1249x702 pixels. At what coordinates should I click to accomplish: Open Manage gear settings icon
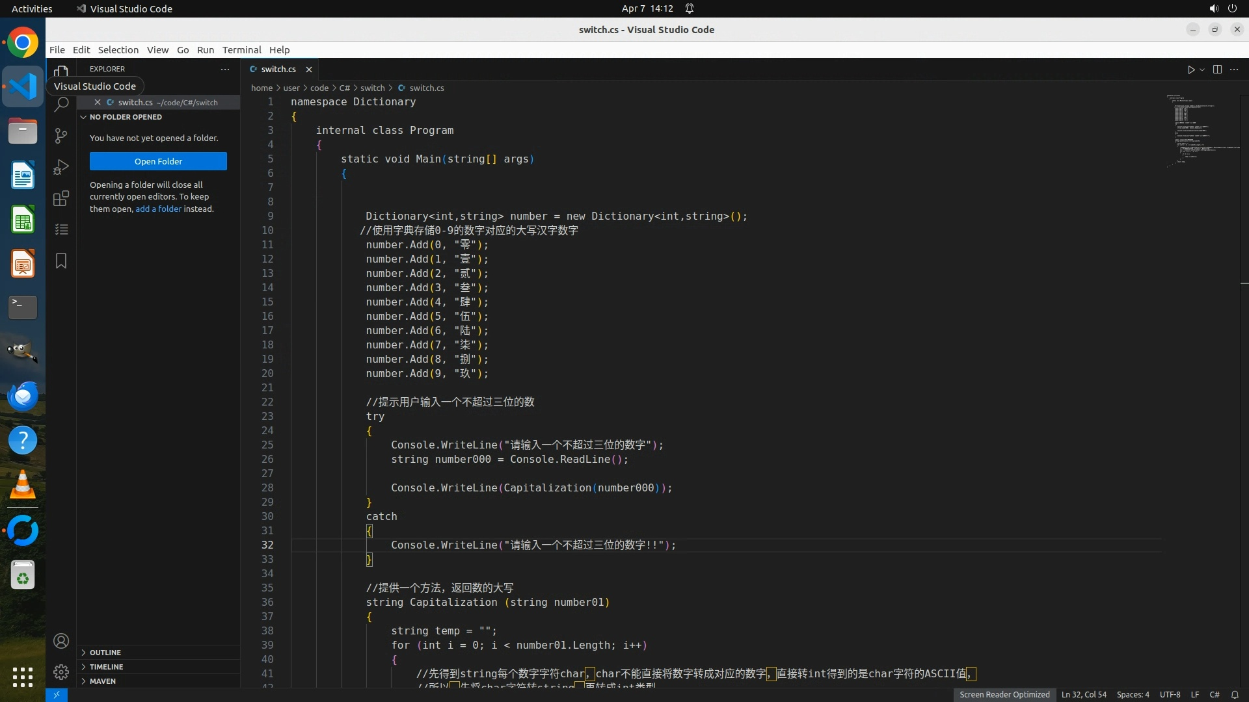click(x=61, y=672)
